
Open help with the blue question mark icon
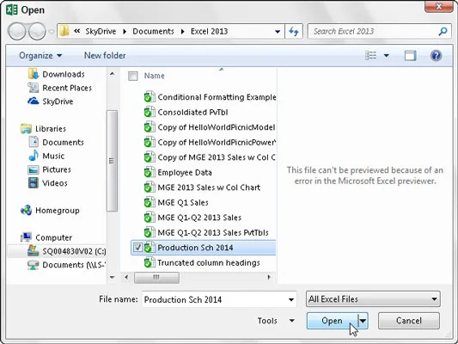436,55
